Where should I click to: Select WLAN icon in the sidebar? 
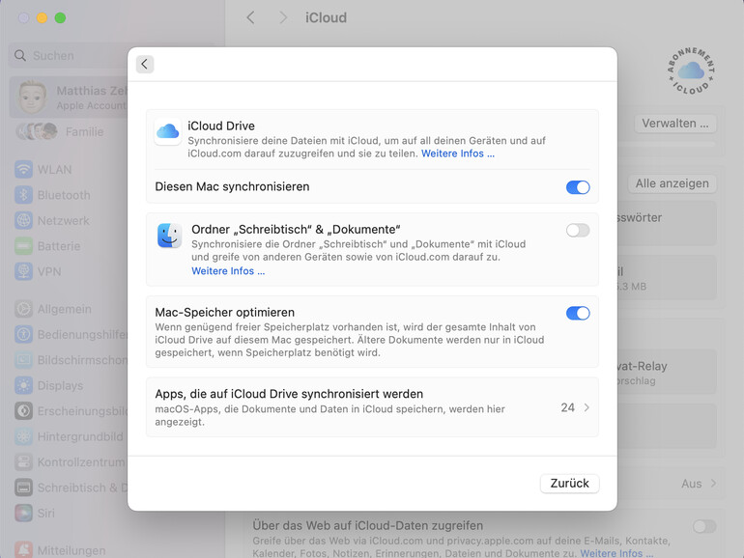(23, 169)
